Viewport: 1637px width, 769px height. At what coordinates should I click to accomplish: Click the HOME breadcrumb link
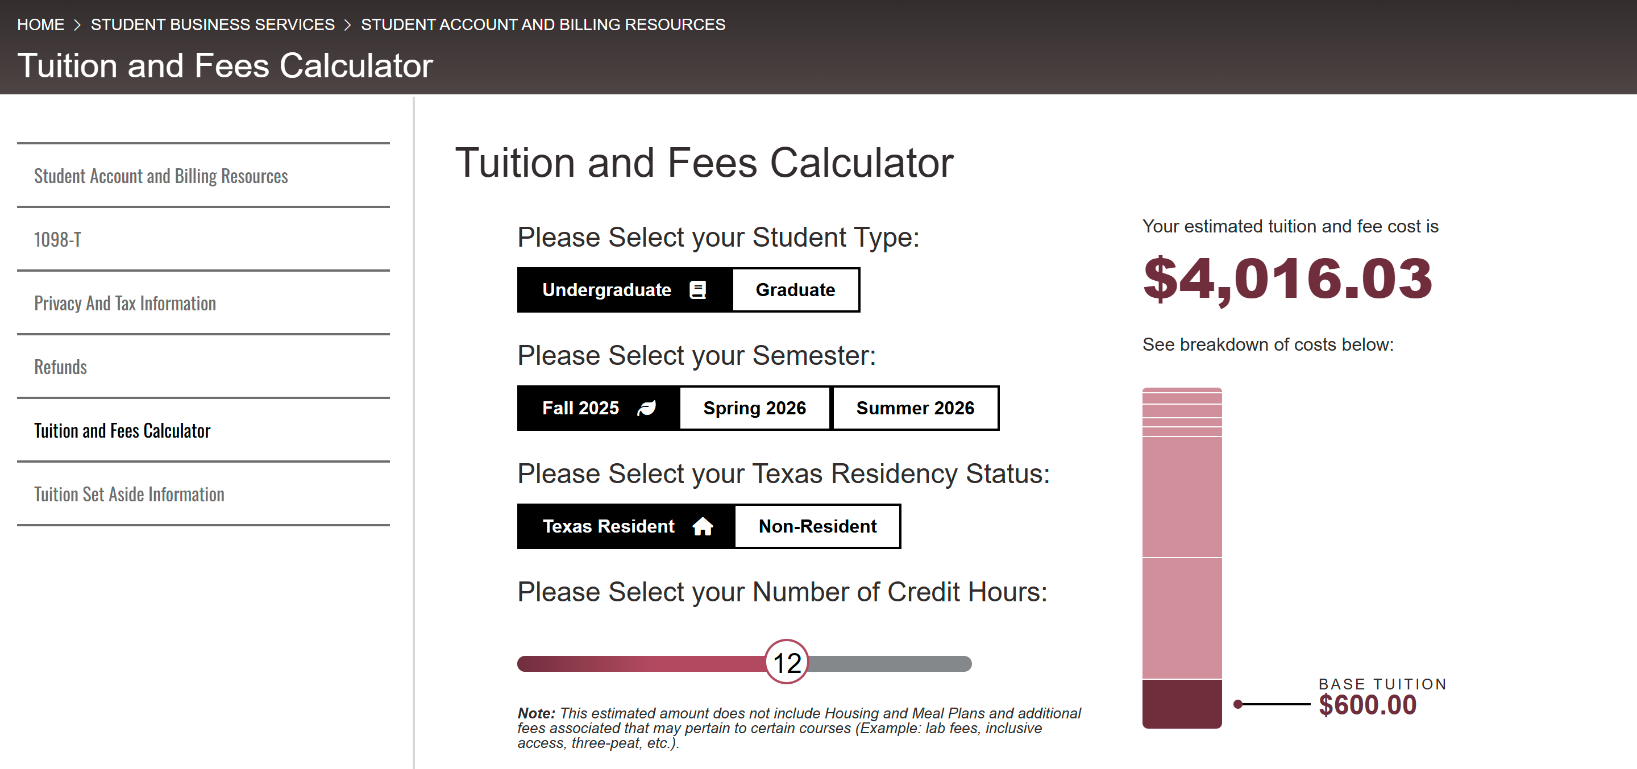(41, 24)
